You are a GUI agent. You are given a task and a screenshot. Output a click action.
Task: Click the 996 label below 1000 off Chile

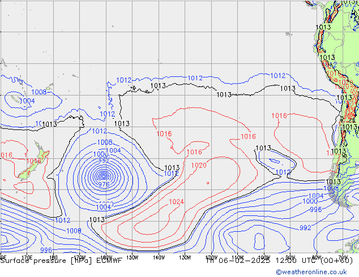pos(316,209)
